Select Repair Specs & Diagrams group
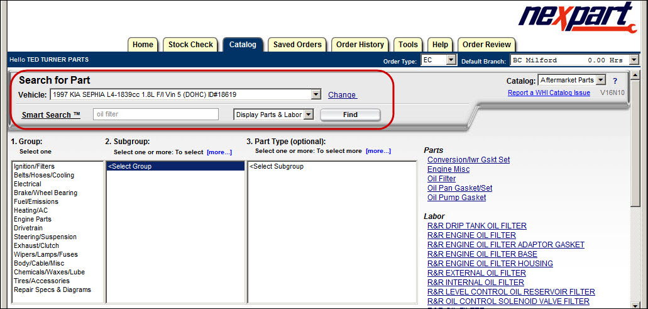Image resolution: width=648 pixels, height=309 pixels. (x=53, y=289)
